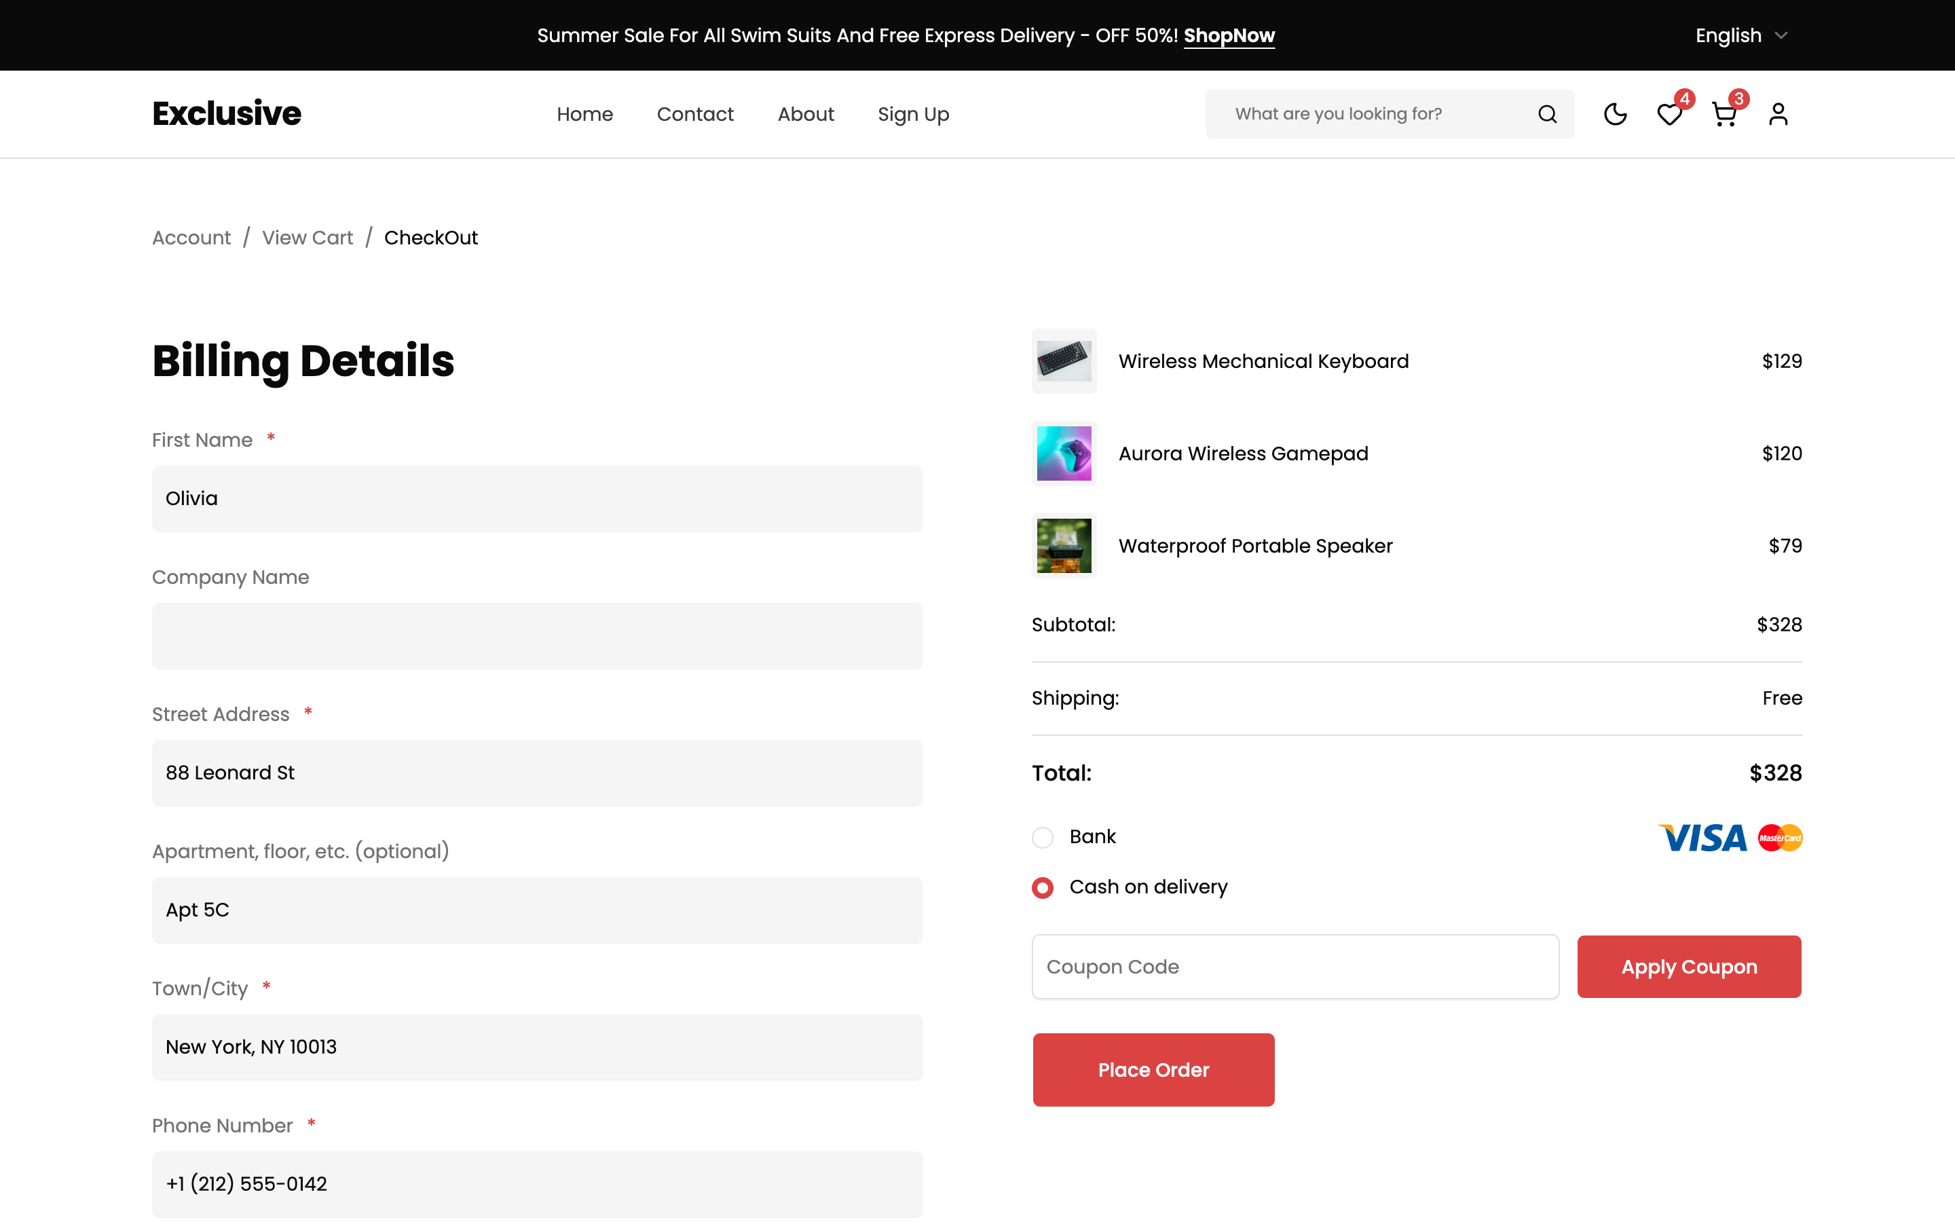Click the Wireless Mechanical Keyboard product name

pyautogui.click(x=1263, y=361)
